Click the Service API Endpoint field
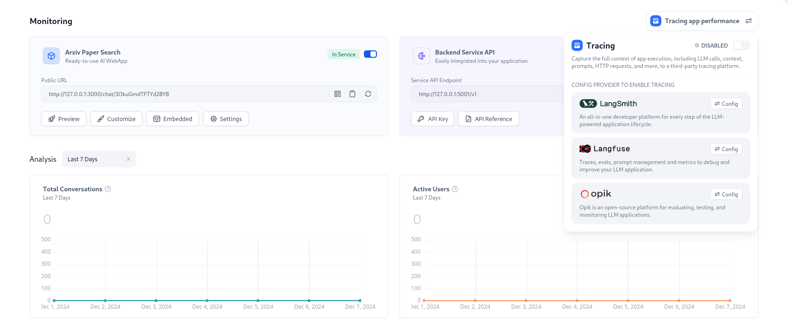Image resolution: width=788 pixels, height=323 pixels. pyautogui.click(x=486, y=94)
